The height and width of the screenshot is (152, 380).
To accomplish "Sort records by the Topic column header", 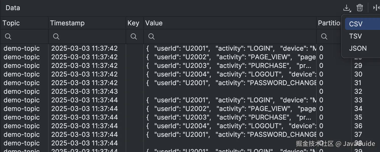I will click(11, 23).
